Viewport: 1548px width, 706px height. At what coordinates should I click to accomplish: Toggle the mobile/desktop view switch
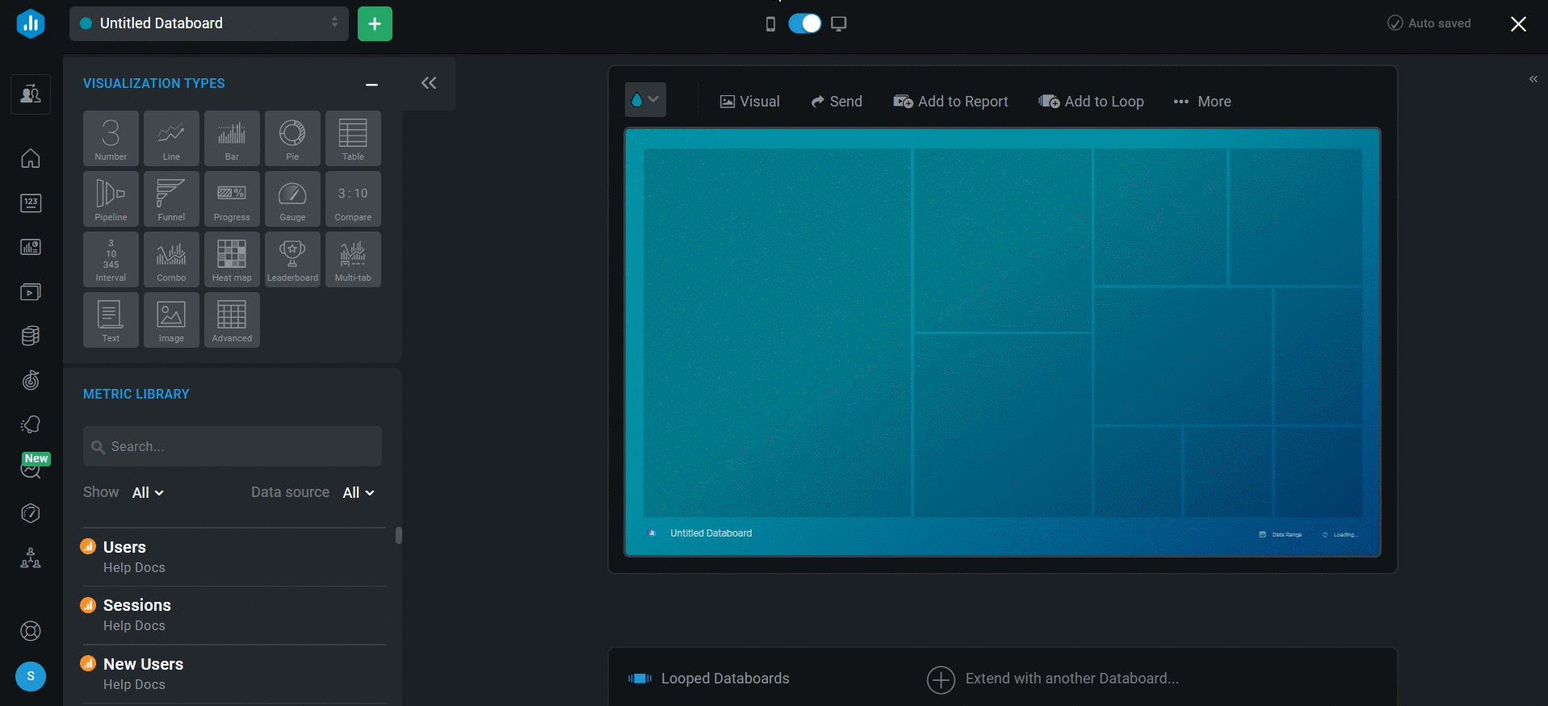point(804,23)
